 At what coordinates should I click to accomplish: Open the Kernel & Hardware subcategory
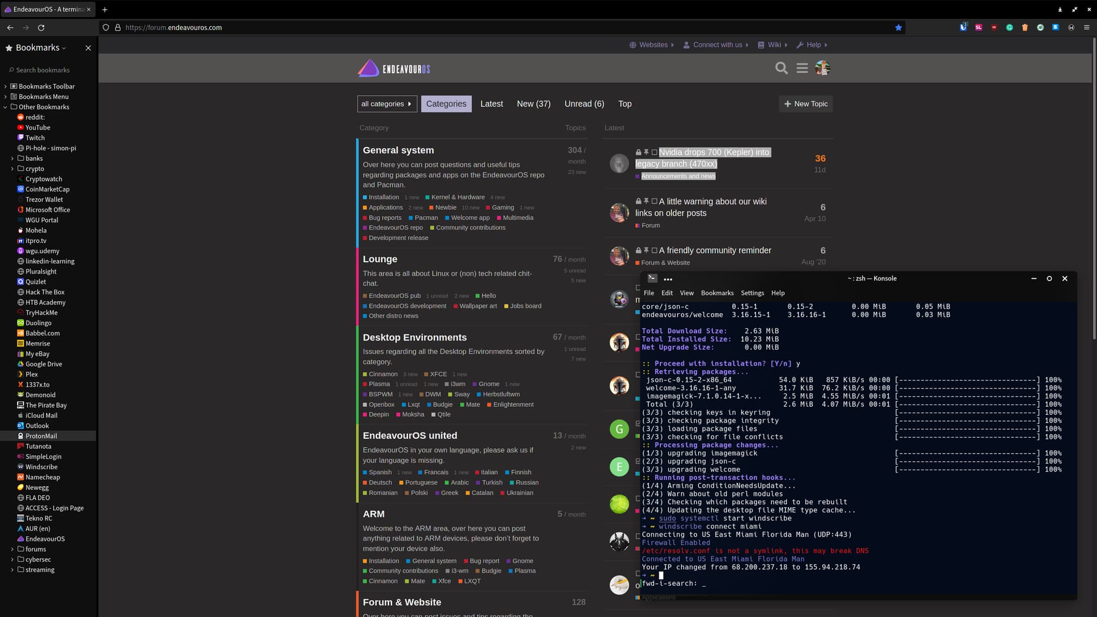tap(458, 197)
